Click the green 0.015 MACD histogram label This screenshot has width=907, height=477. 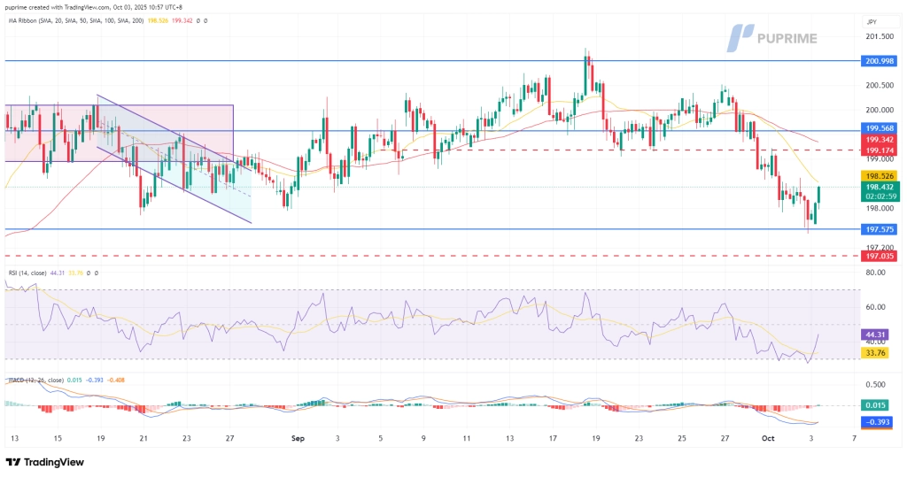point(875,405)
